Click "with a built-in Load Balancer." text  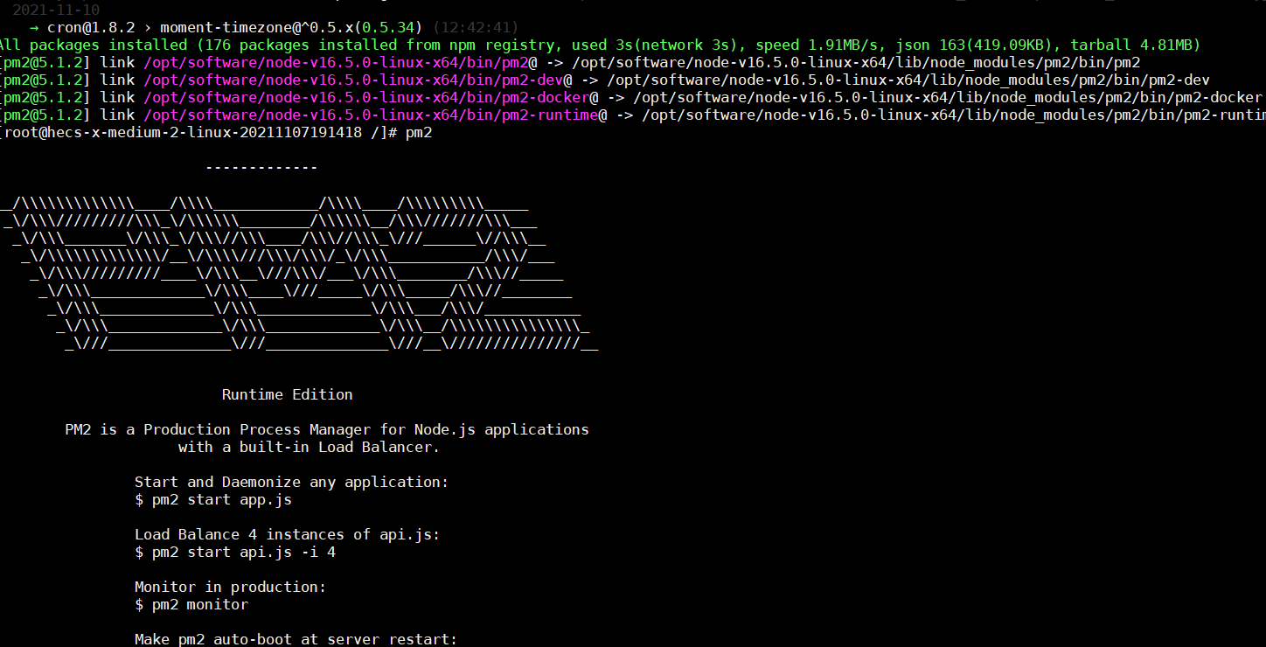tap(309, 447)
